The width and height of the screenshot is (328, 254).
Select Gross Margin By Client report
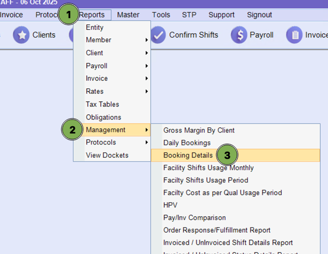pyautogui.click(x=199, y=130)
